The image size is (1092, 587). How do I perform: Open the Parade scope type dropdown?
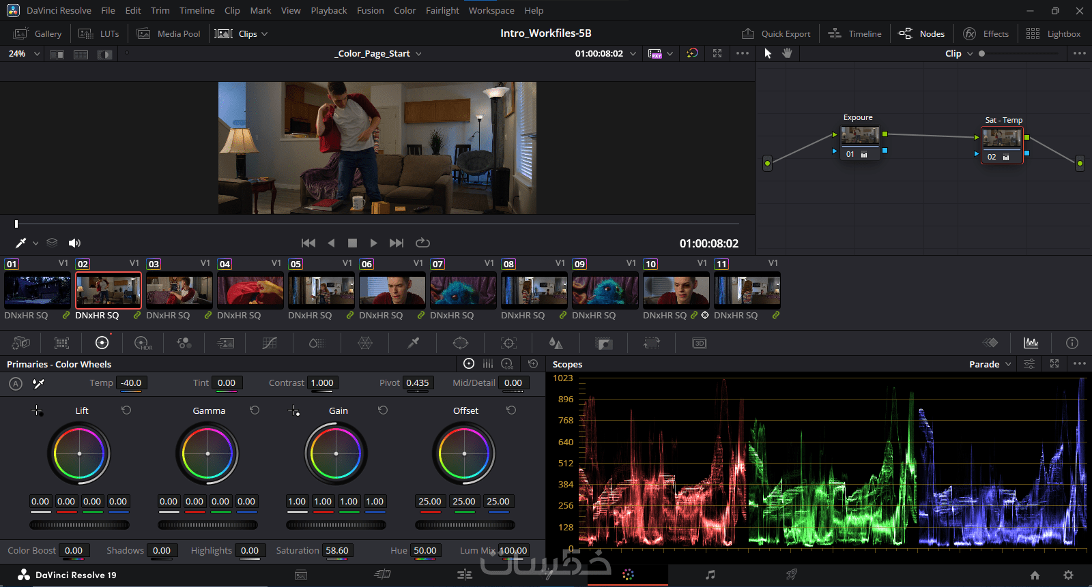pos(990,364)
